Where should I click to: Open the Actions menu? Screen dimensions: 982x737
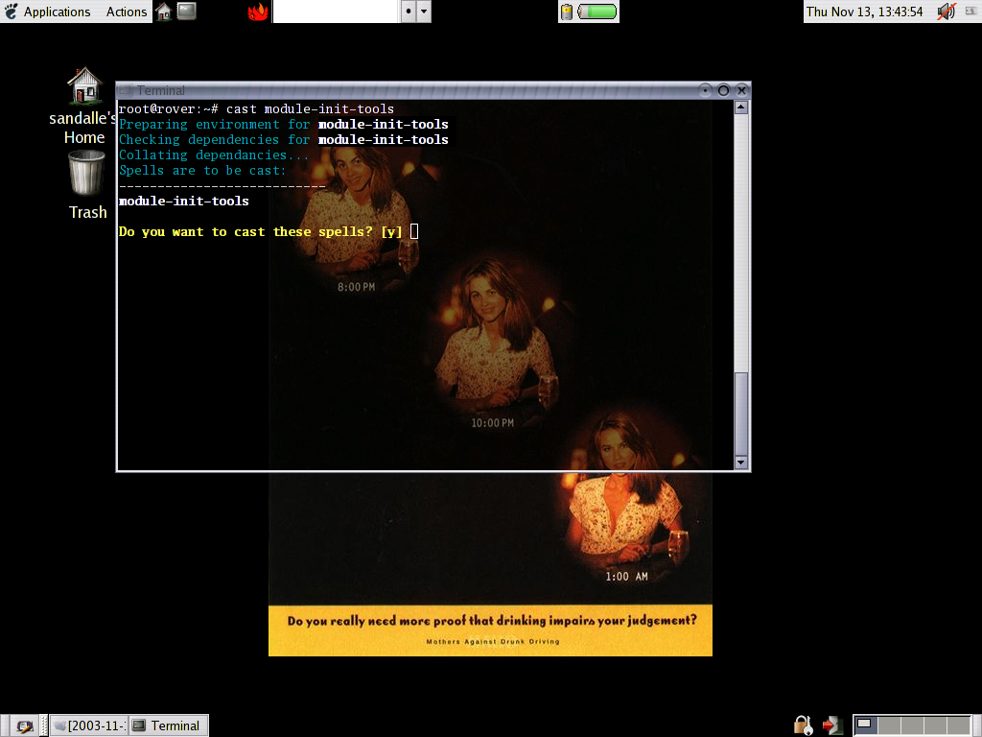click(x=126, y=12)
